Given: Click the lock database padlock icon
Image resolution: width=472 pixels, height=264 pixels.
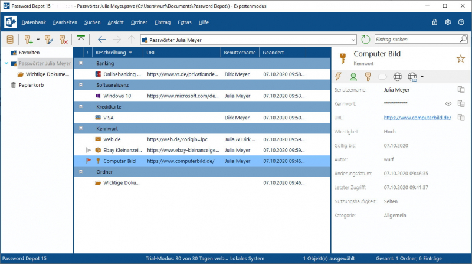Looking at the screenshot, I should (435, 22).
